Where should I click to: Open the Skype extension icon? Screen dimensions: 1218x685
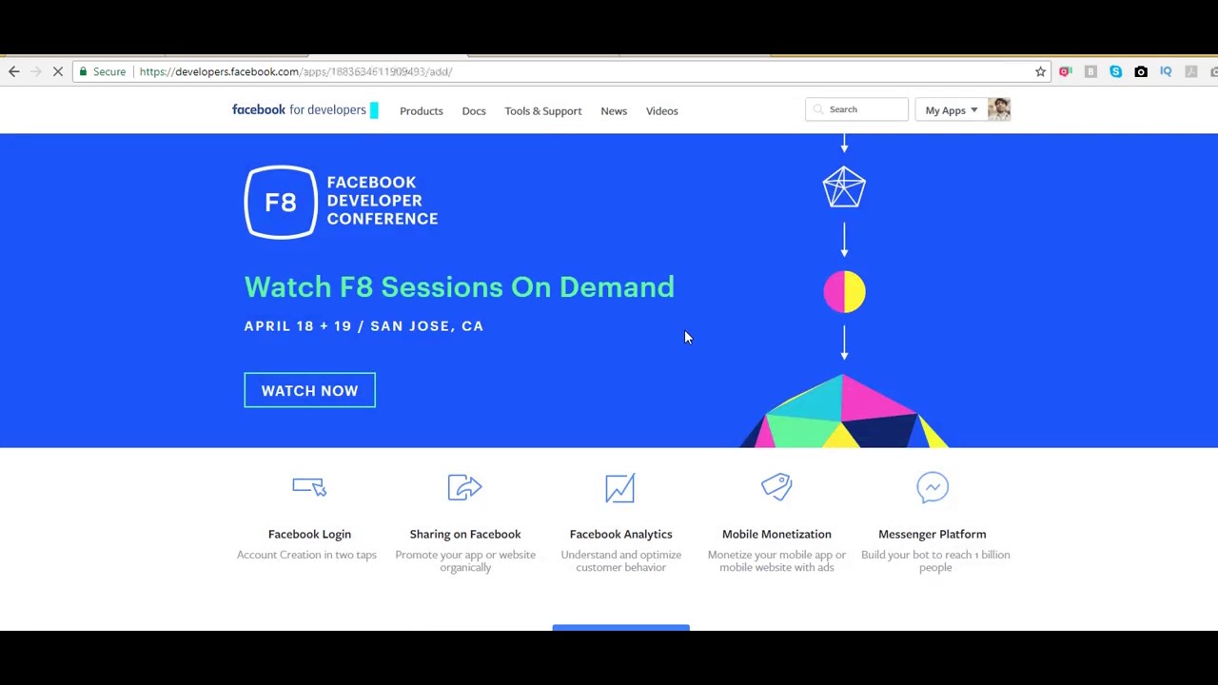tap(1115, 71)
